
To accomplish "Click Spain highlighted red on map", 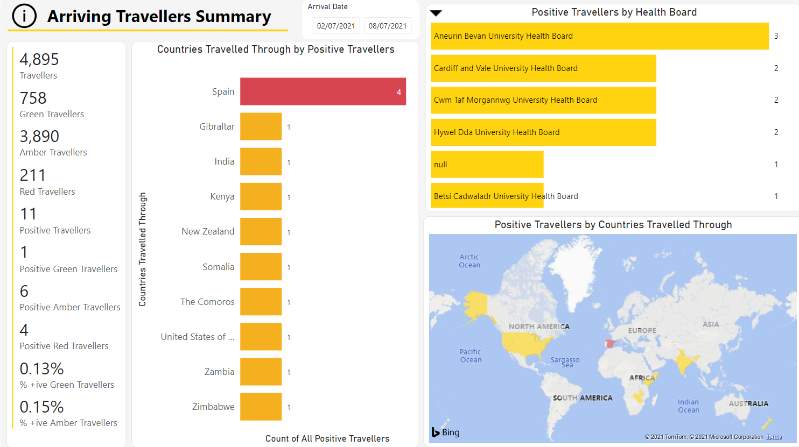I will pos(611,344).
